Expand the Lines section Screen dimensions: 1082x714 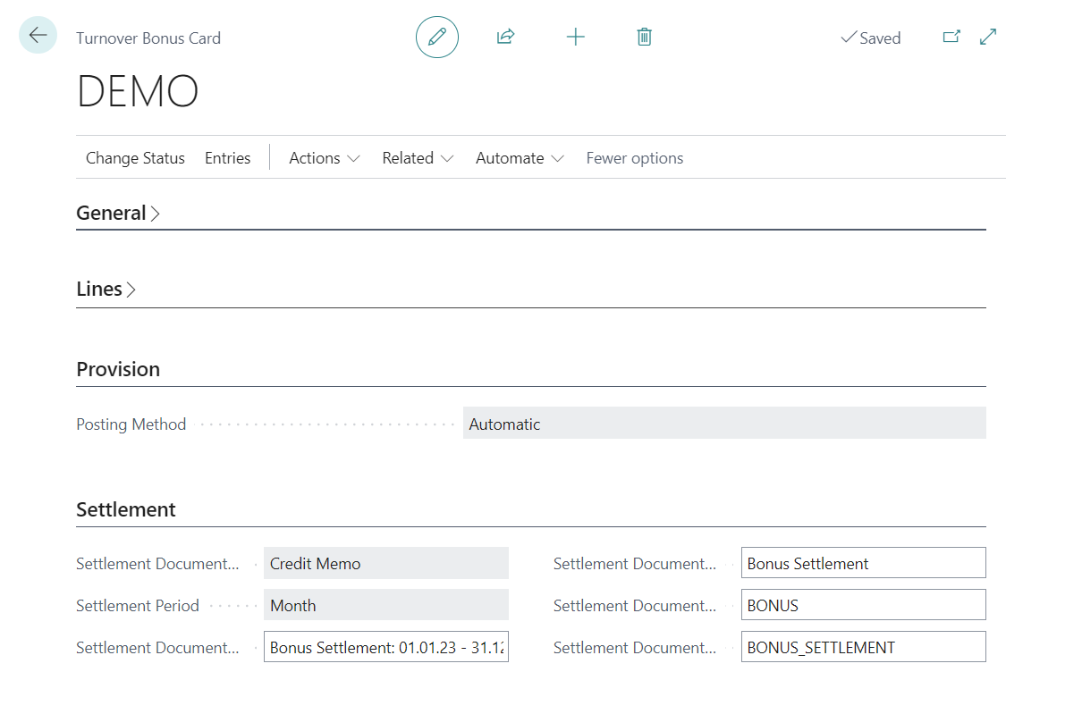(x=106, y=289)
